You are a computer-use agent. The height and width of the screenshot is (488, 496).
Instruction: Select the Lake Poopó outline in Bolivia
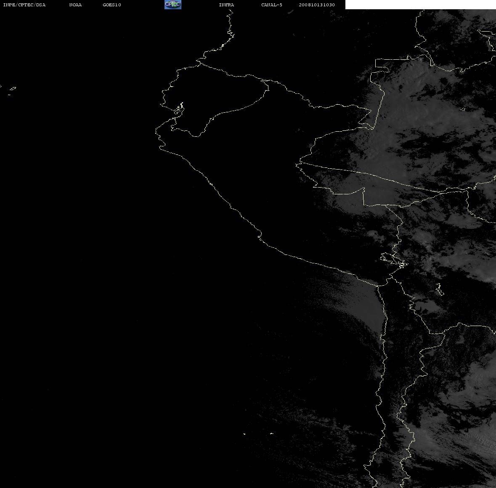[x=440, y=289]
